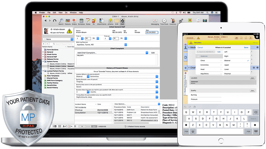
Task: Collapse the Patient Forms tree node
Action: 43,62
